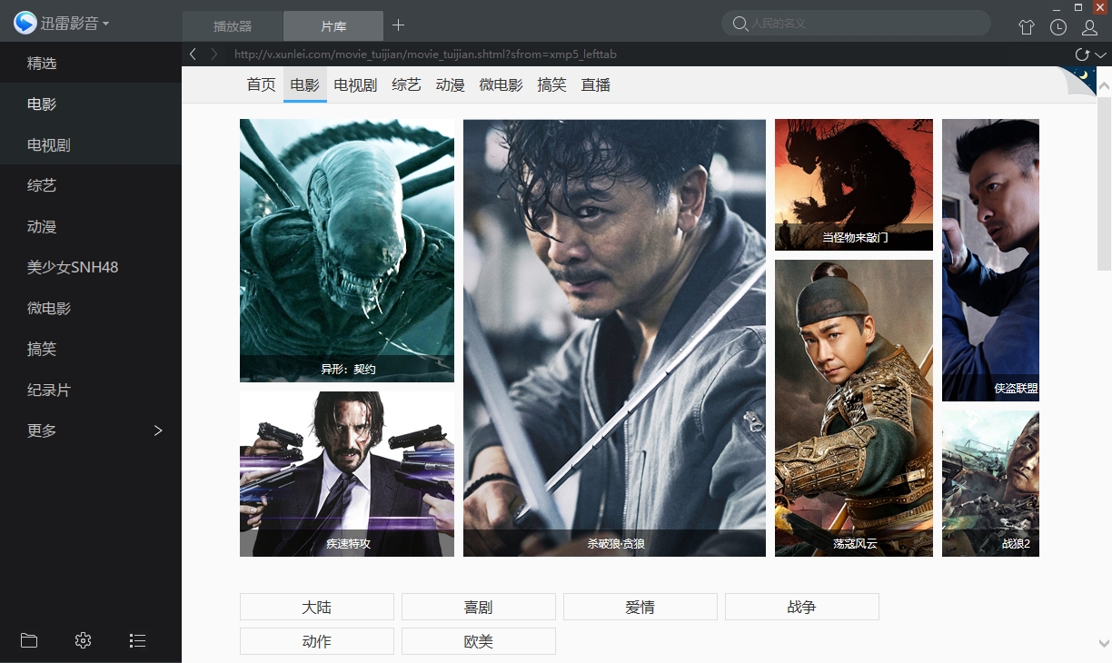Filter by the 喜剧 category button
The width and height of the screenshot is (1112, 663).
point(479,607)
